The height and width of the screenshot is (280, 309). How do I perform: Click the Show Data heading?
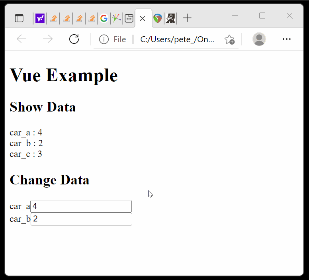[43, 107]
